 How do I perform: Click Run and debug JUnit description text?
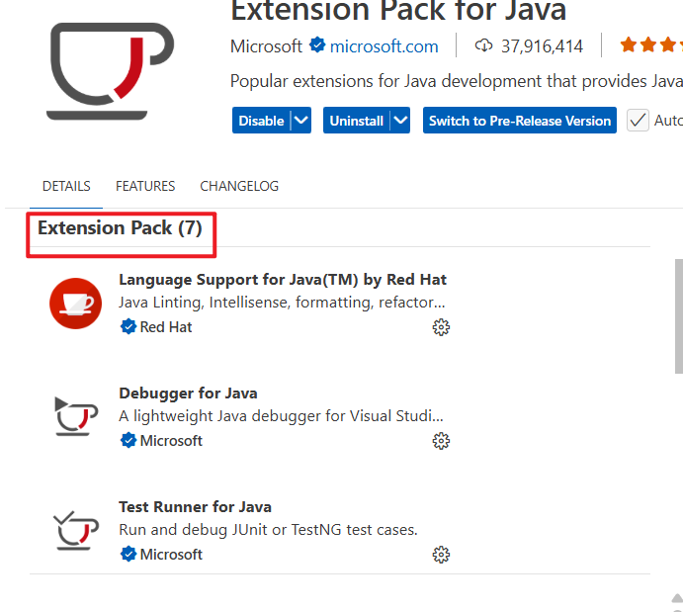268,530
